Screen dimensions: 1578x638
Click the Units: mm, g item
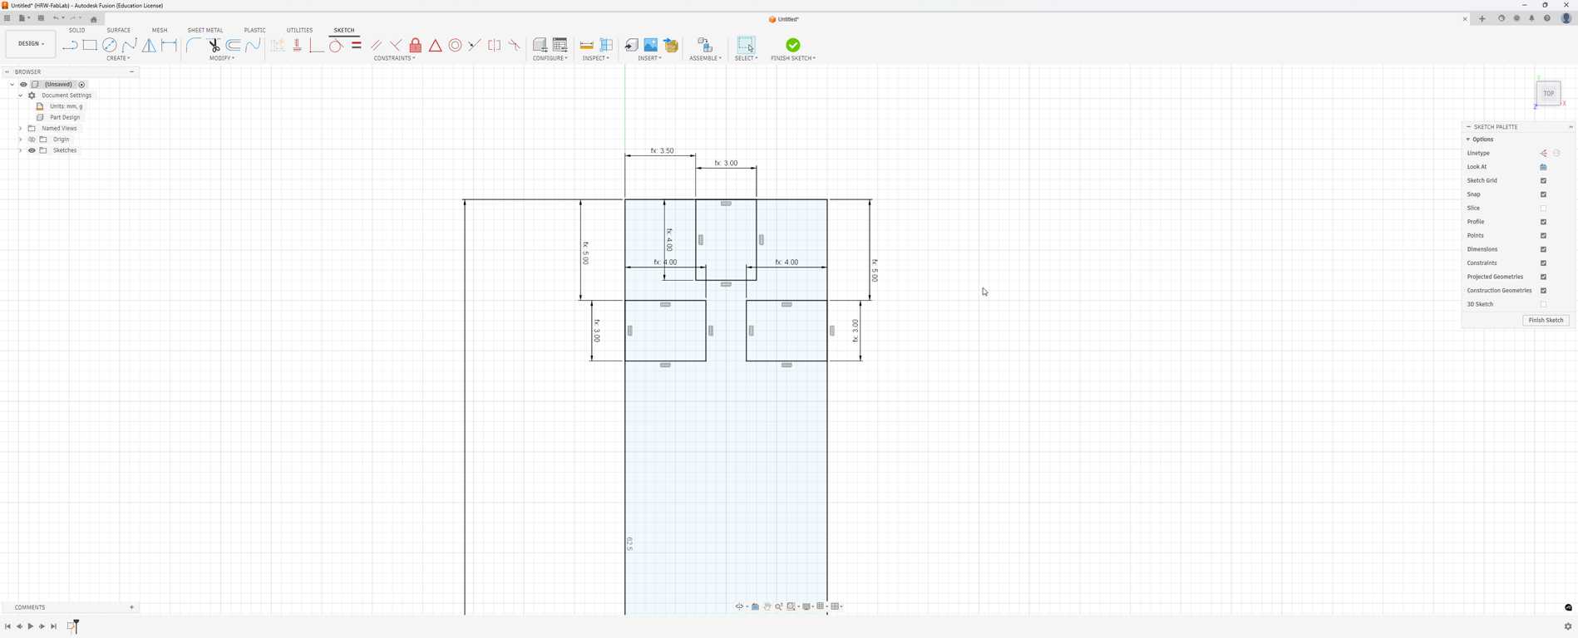67,106
